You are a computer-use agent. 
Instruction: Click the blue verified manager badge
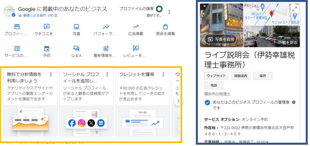pyautogui.click(x=207, y=103)
